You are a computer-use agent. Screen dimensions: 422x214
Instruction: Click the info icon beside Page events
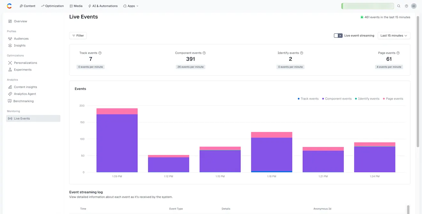(398, 53)
